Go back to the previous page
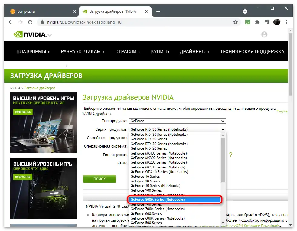Viewport: 297px width, 231px height. 11,22
